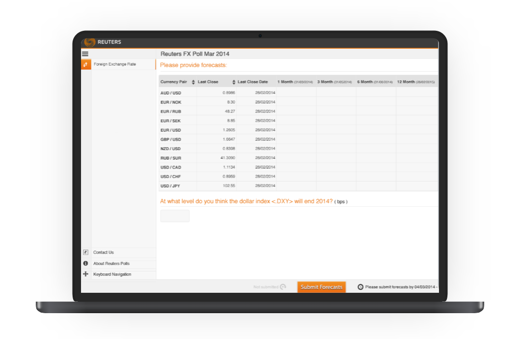
Task: Click the Not submitted status icon
Action: click(x=283, y=287)
